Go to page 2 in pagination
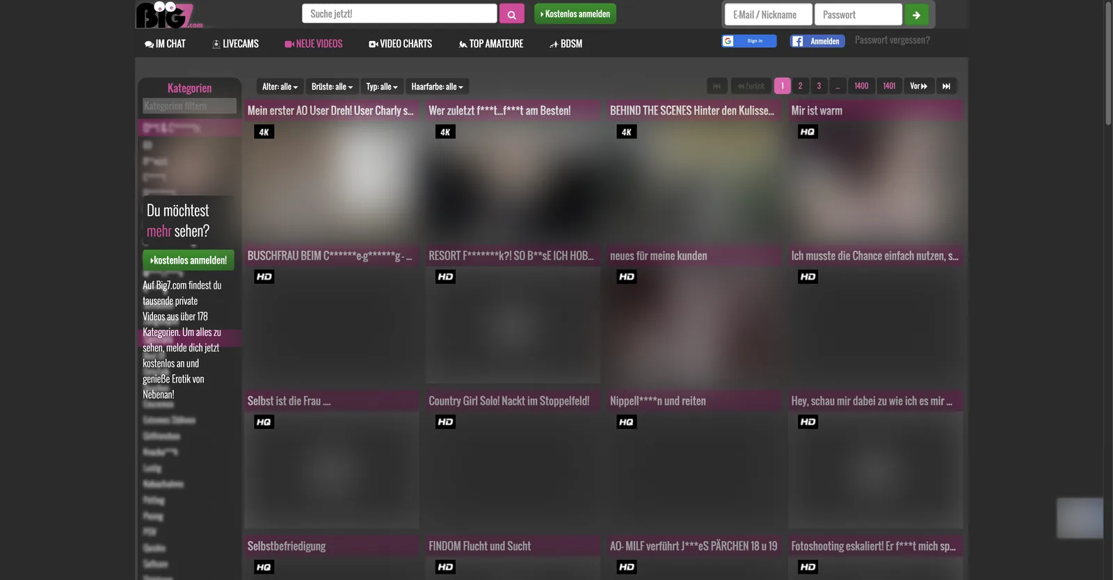Image resolution: width=1113 pixels, height=580 pixels. point(800,86)
